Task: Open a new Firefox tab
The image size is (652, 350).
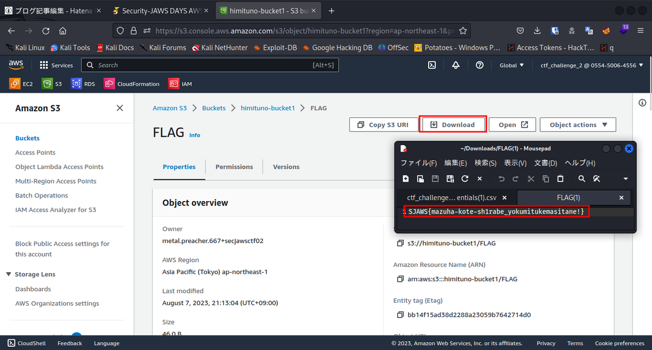Action: (331, 10)
